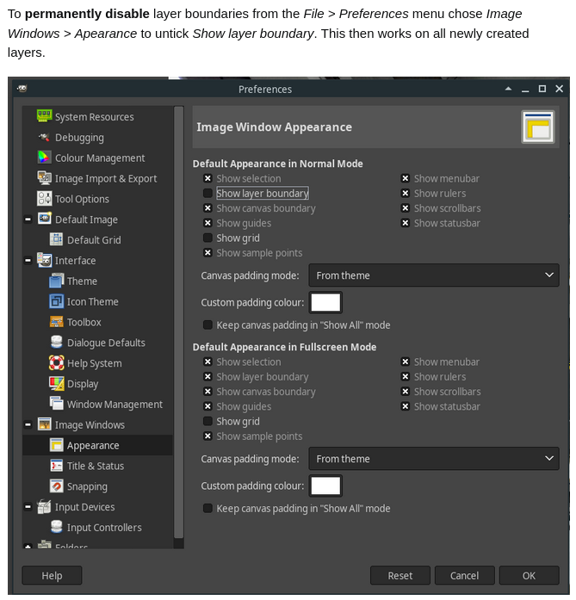Toggle Show guides in Normal Mode
The image size is (576, 600).
[207, 223]
